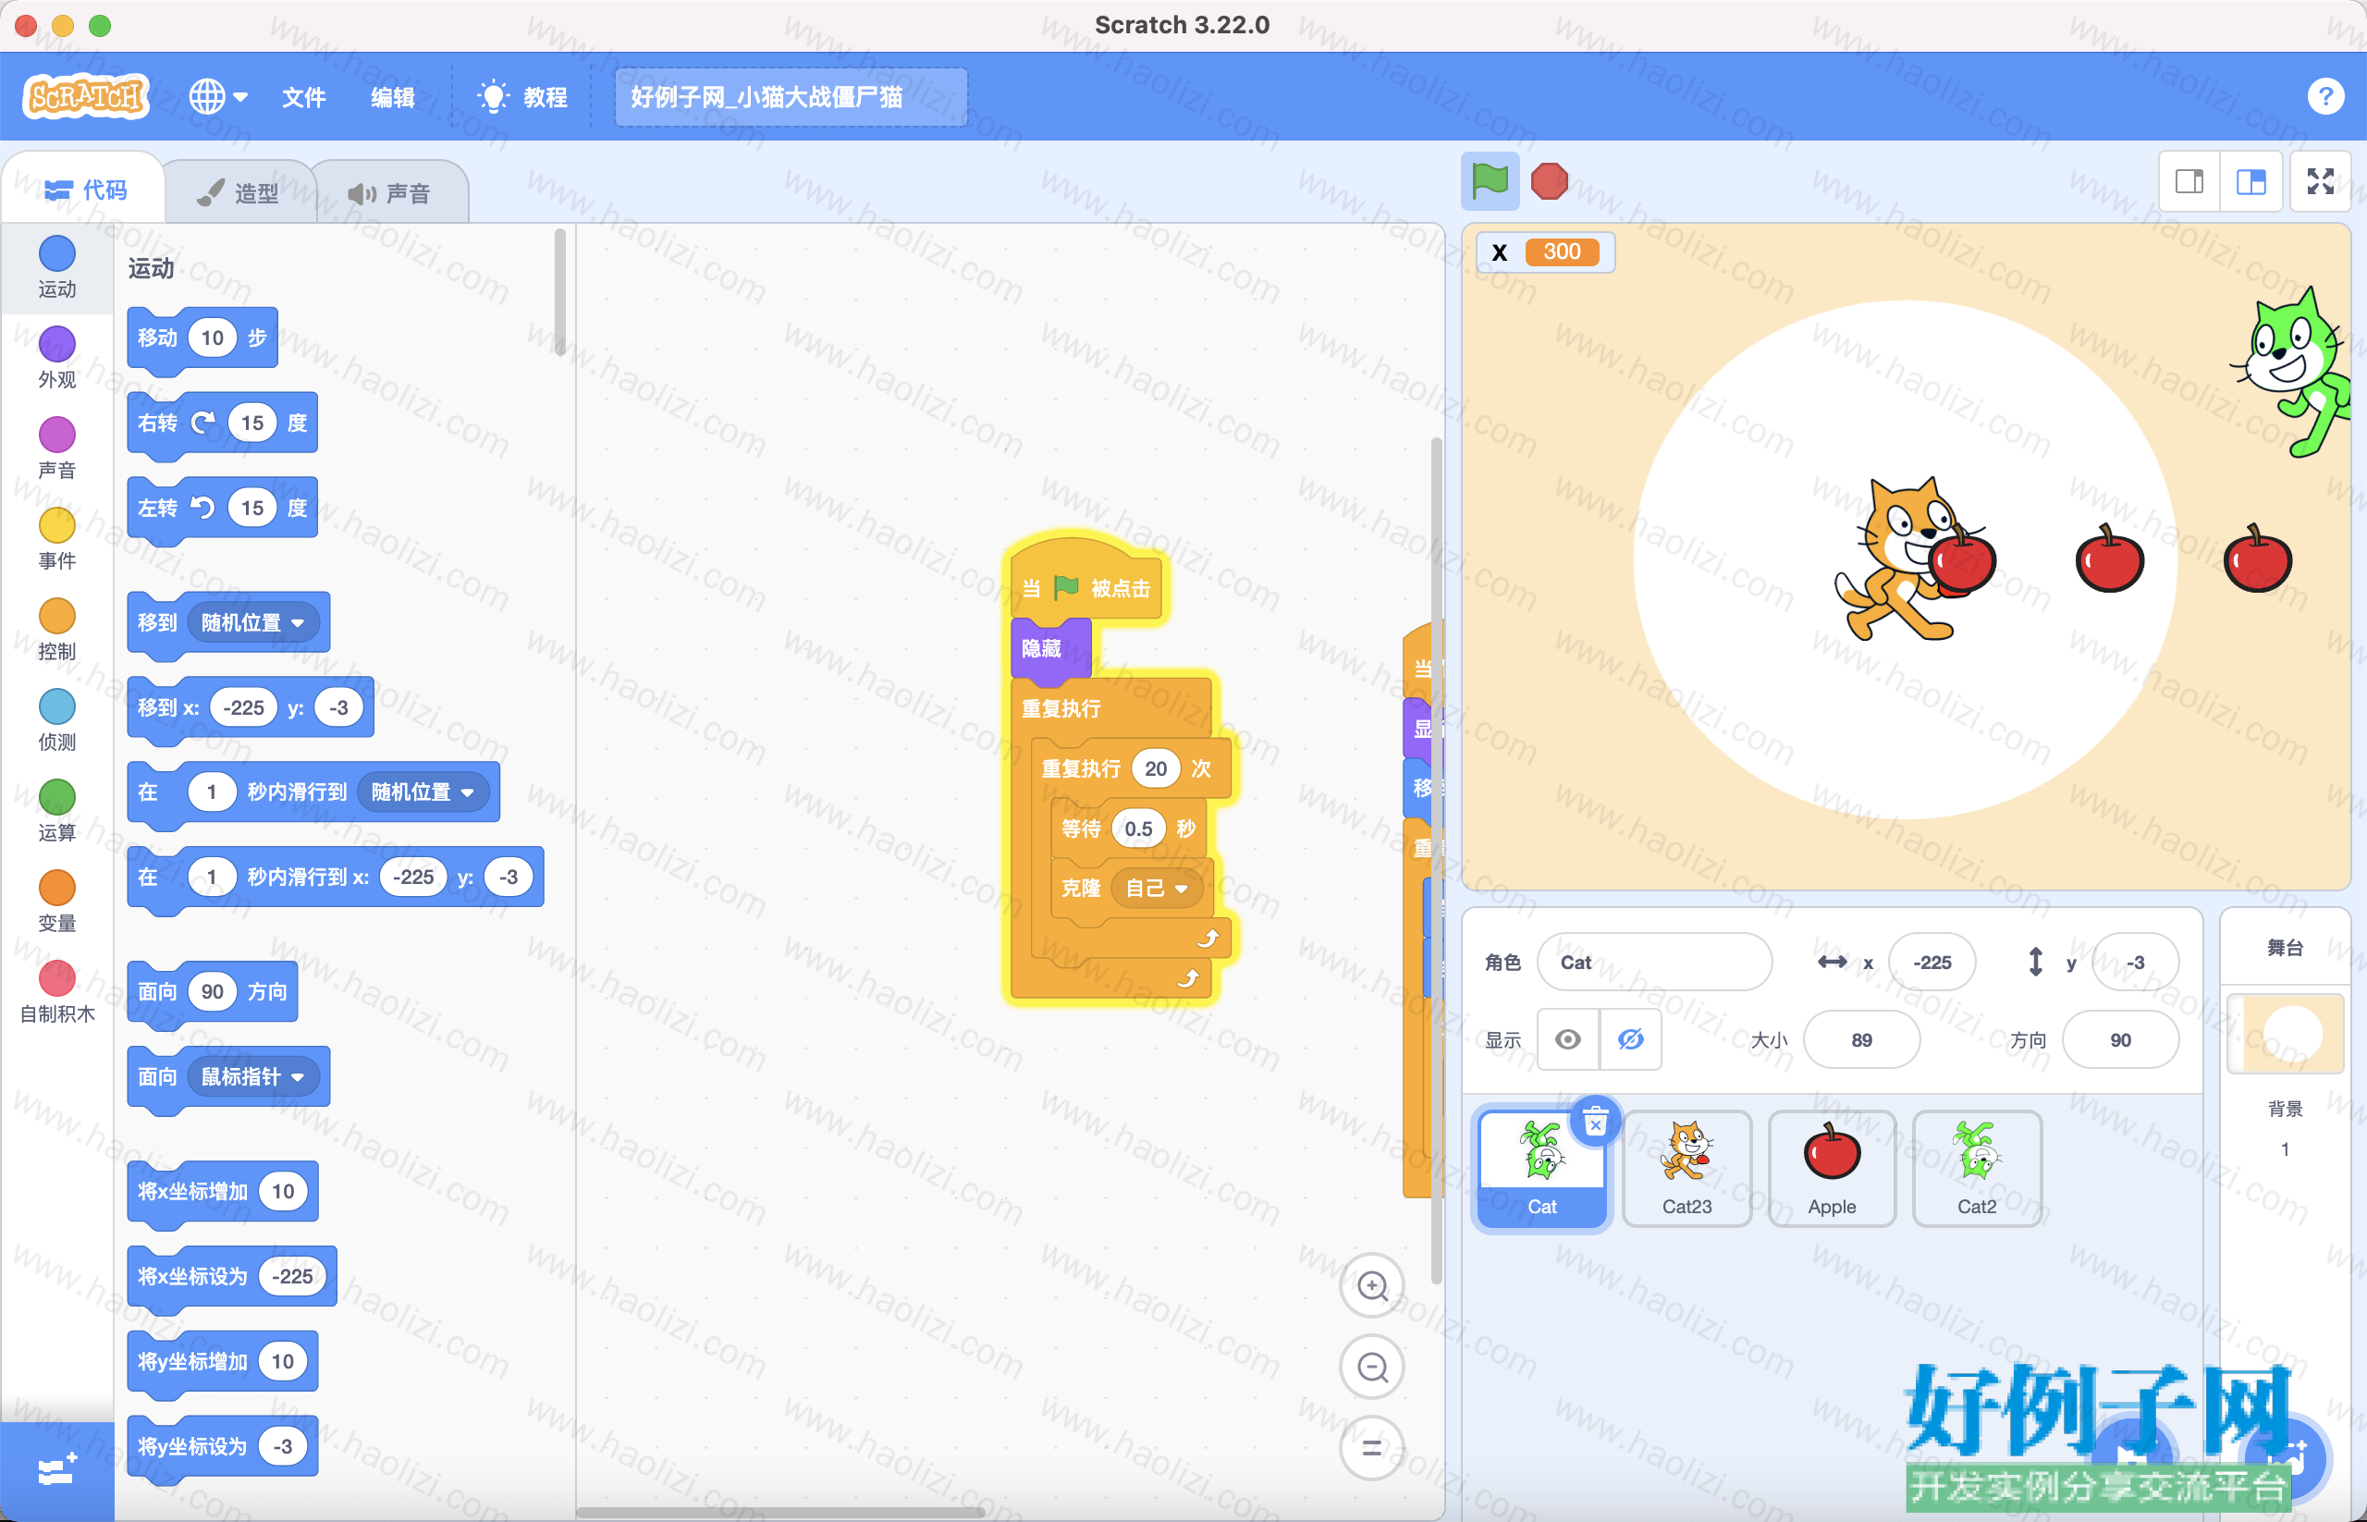This screenshot has width=2367, height=1522.
Task: Click the green flag to run
Action: pos(1490,181)
